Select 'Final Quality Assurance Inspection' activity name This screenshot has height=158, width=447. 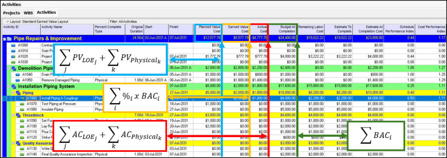click(x=67, y=155)
